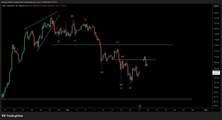Open the USDT currency selector
Viewport: 222px width, 120px height.
(x=216, y=6)
